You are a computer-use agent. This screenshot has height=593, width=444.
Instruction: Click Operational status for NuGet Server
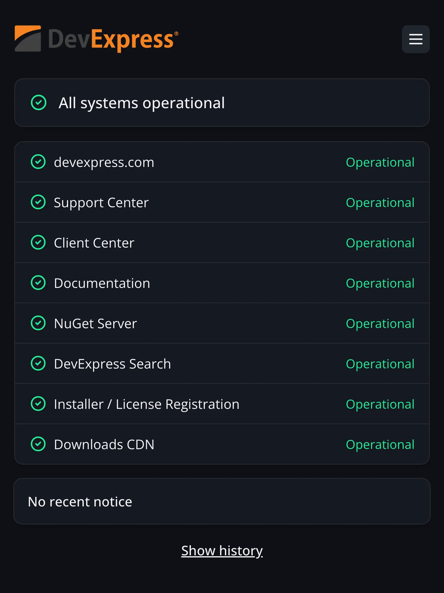pos(380,324)
